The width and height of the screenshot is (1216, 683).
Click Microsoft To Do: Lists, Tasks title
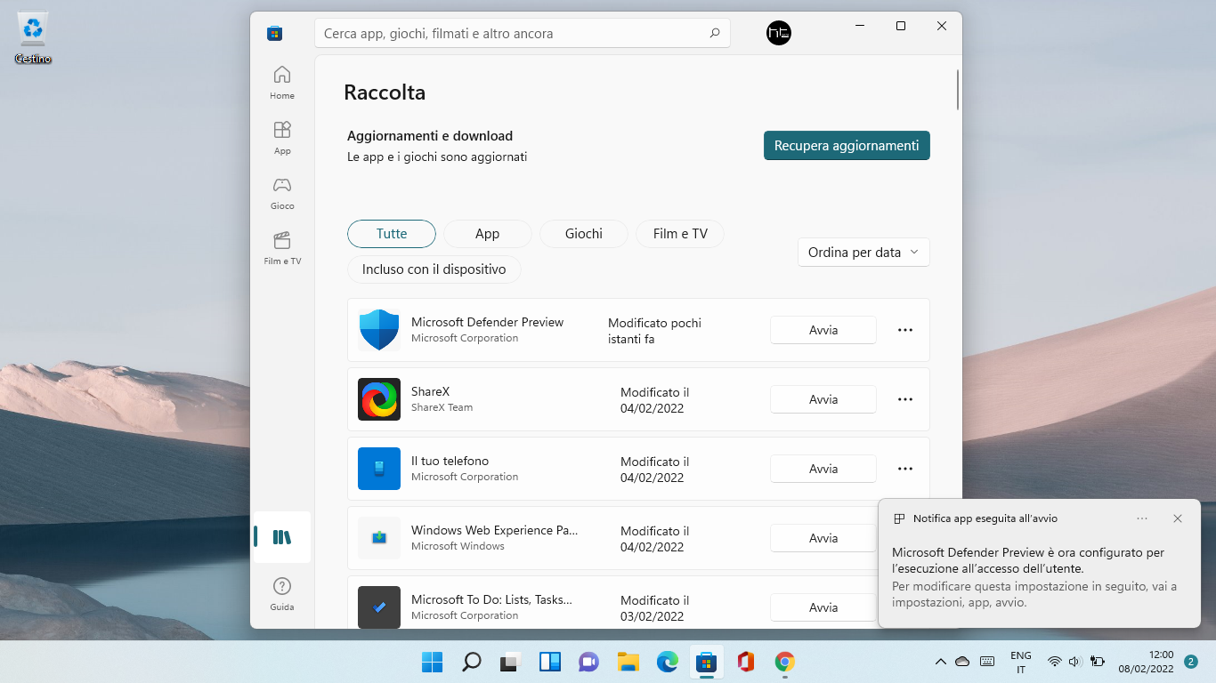(491, 599)
